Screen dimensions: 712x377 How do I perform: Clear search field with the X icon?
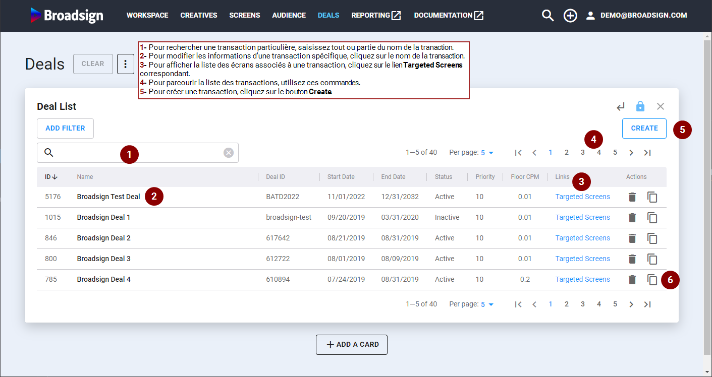(229, 153)
